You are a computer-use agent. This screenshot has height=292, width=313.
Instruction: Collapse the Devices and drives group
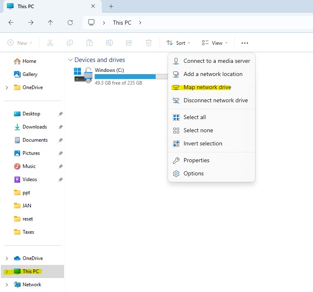(70, 60)
